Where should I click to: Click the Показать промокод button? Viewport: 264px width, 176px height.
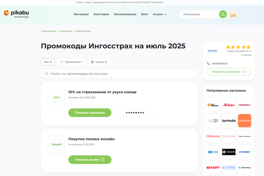(90, 112)
